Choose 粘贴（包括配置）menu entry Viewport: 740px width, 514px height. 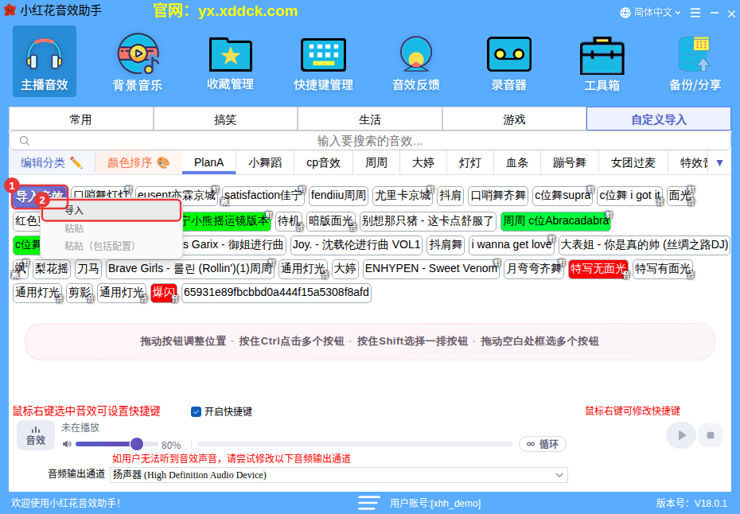click(x=111, y=246)
